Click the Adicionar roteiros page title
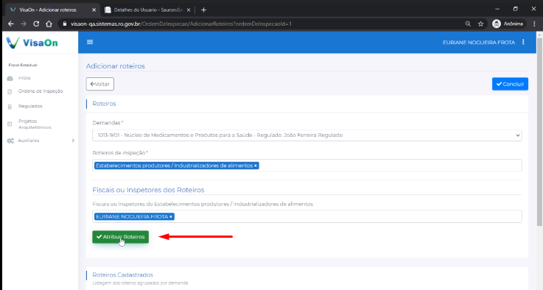This screenshot has width=543, height=290. coord(116,66)
